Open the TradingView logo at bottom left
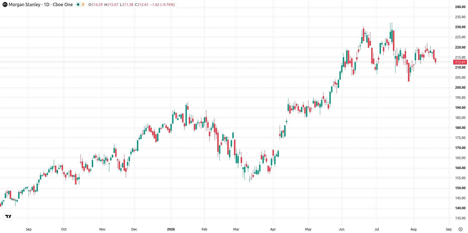This screenshot has width=468, height=233. pos(8,216)
